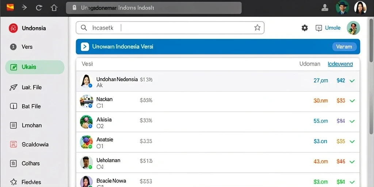Open the user avatar beside Umule

pos(353,28)
